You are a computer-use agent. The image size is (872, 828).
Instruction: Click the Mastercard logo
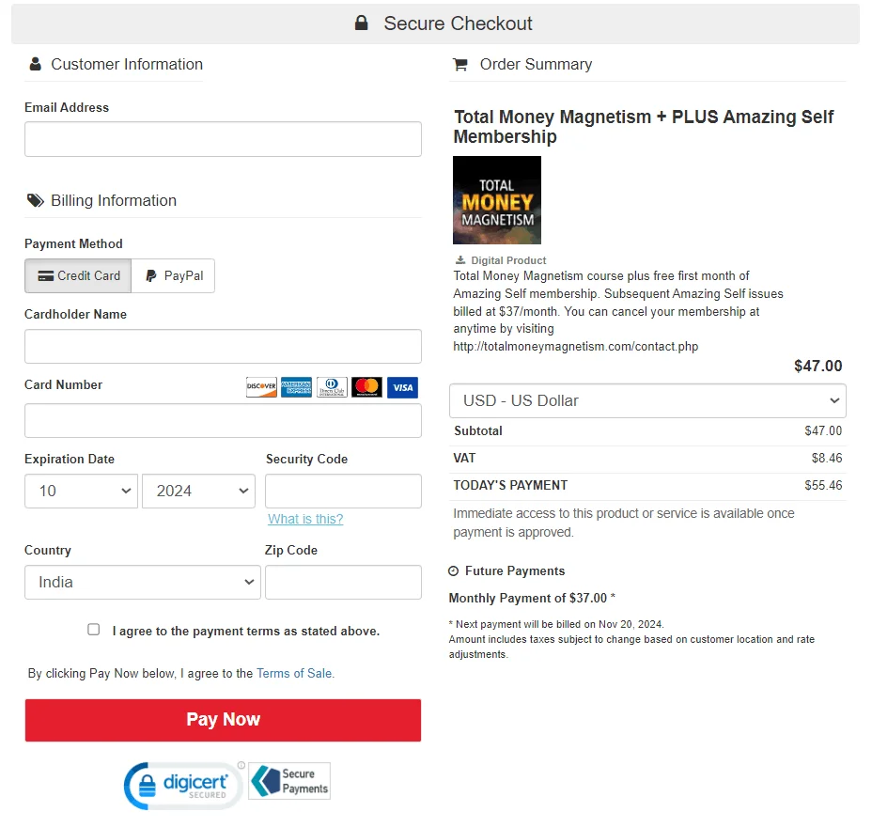click(367, 386)
